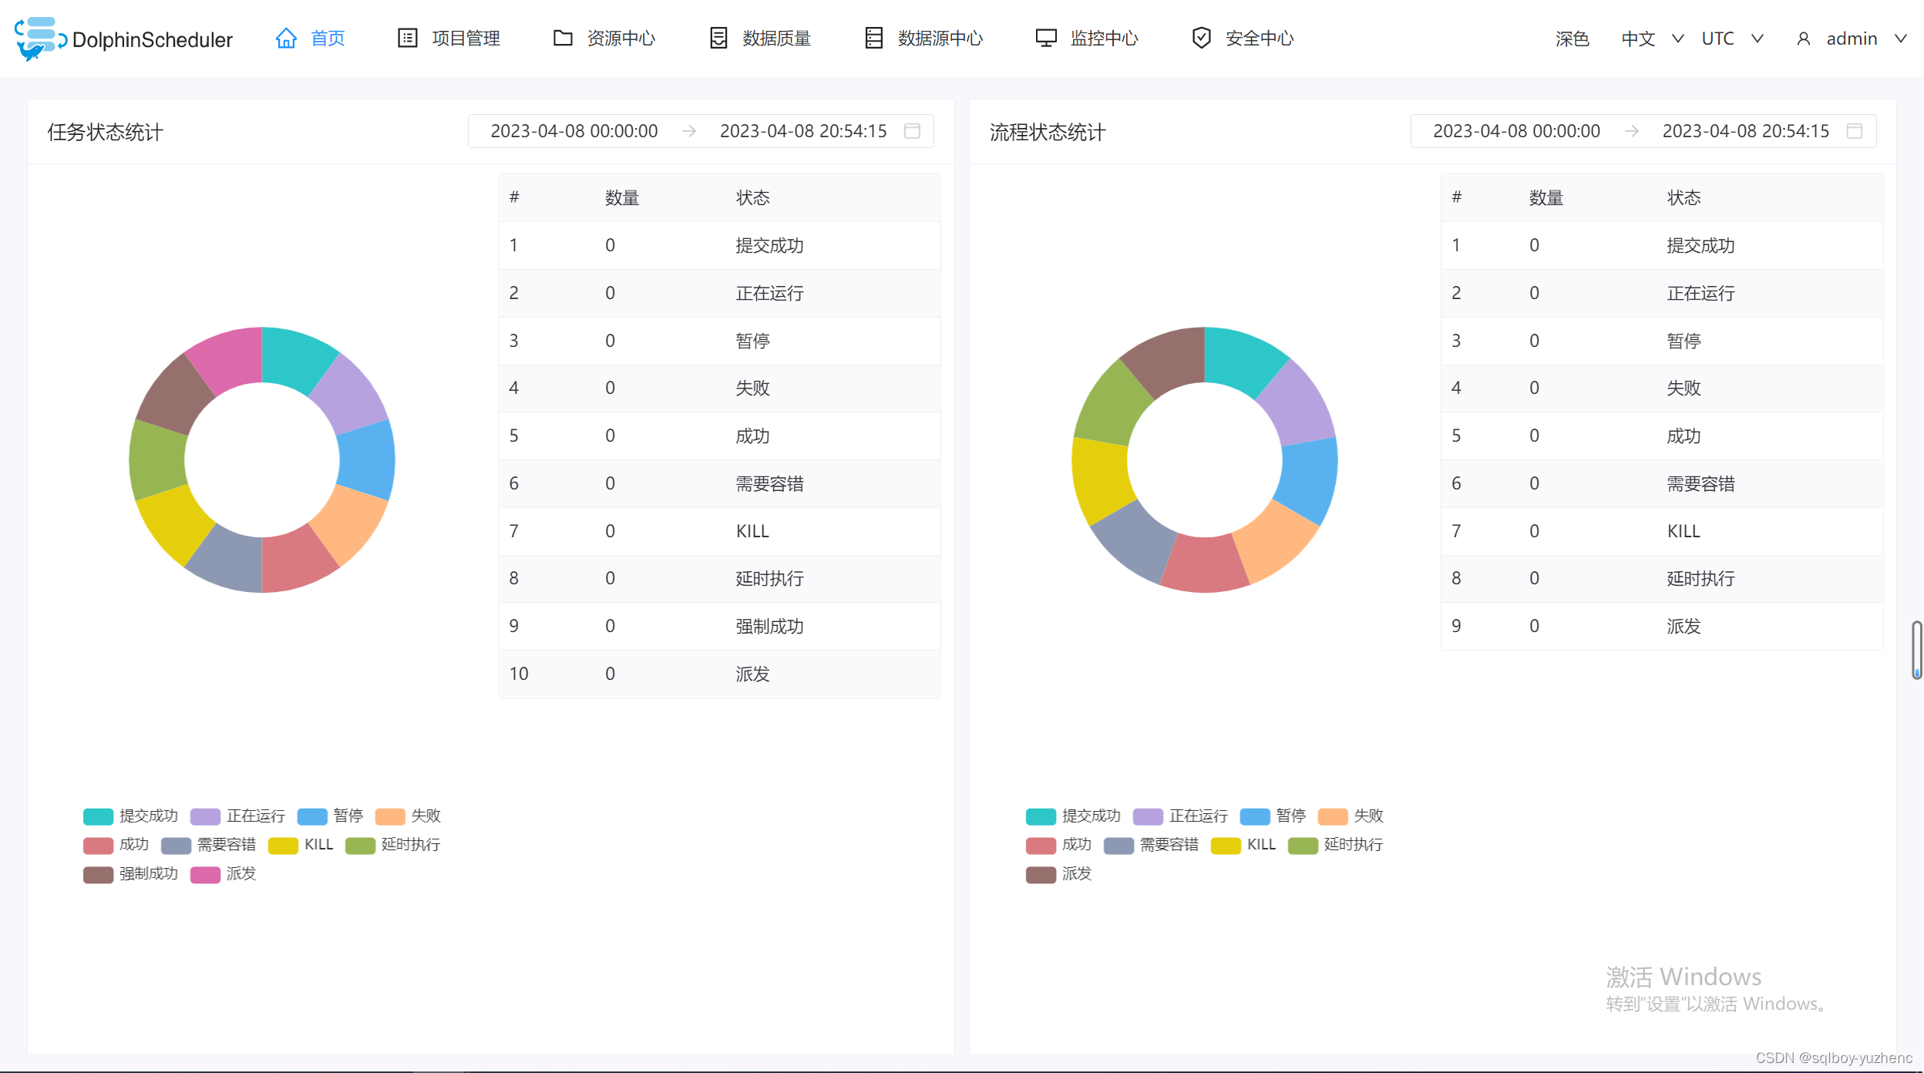Screen dimensions: 1924x1073
Task: Toggle 需要容错 legend in task chart
Action: (x=208, y=845)
